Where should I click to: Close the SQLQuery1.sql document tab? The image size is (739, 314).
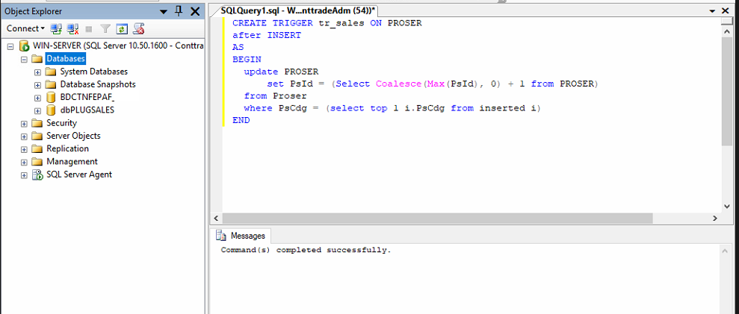click(727, 12)
